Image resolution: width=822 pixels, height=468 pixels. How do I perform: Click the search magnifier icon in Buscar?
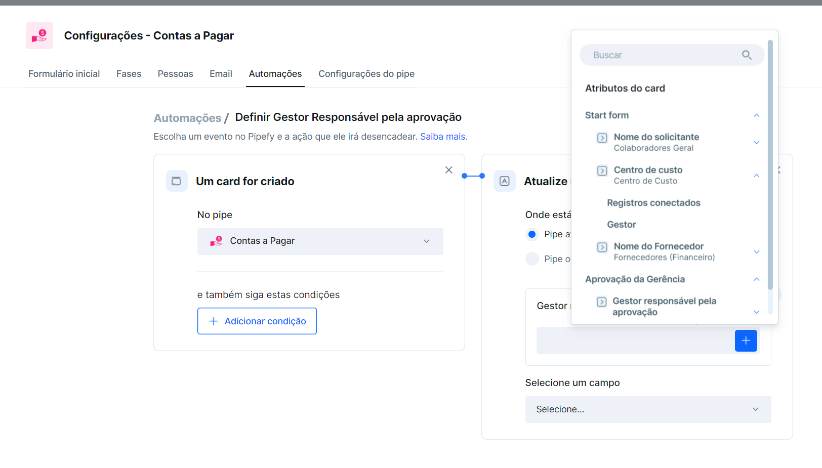[x=747, y=55]
